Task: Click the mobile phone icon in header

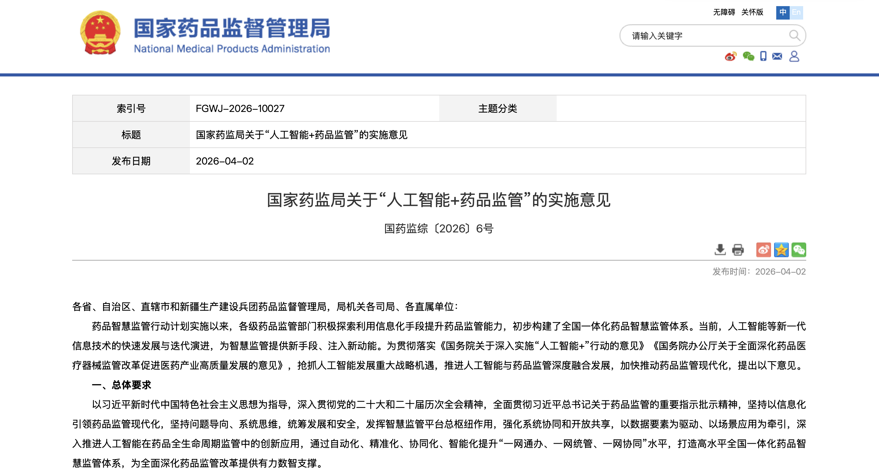Action: pos(763,56)
